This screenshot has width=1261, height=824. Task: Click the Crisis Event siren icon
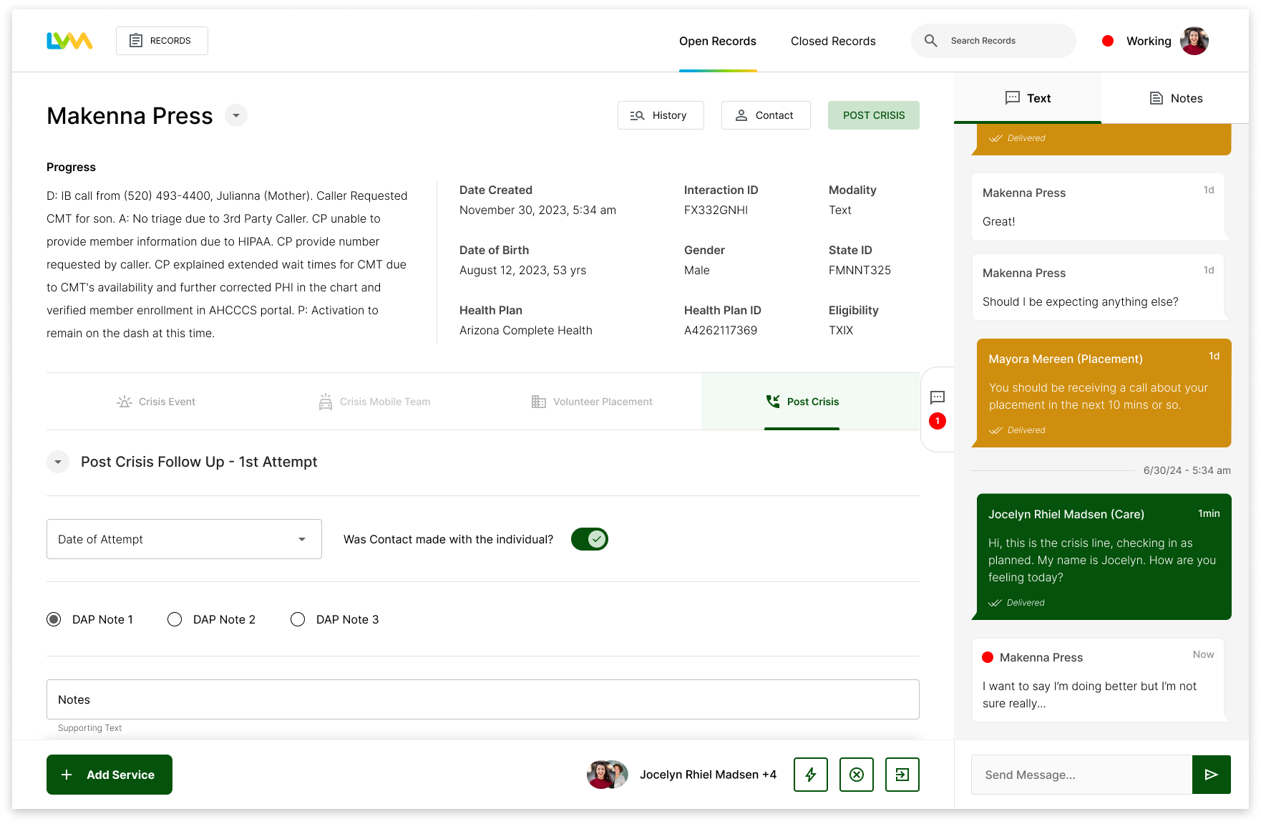tap(125, 402)
